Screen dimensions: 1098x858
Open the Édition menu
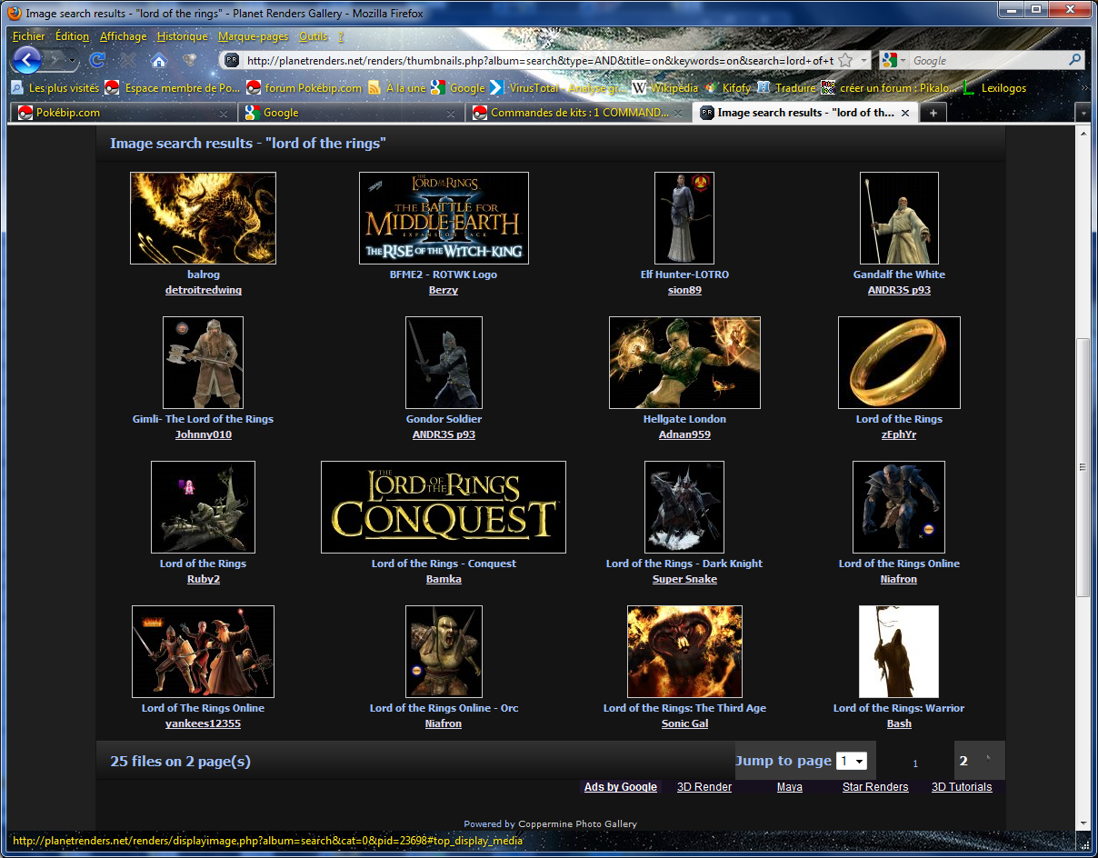pyautogui.click(x=72, y=36)
